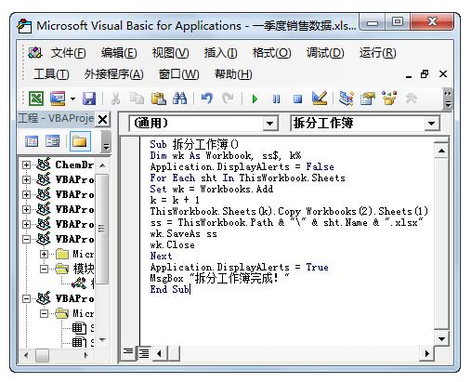This screenshot has width=471, height=382.
Task: Open the (通用) object dropdown
Action: coord(269,124)
